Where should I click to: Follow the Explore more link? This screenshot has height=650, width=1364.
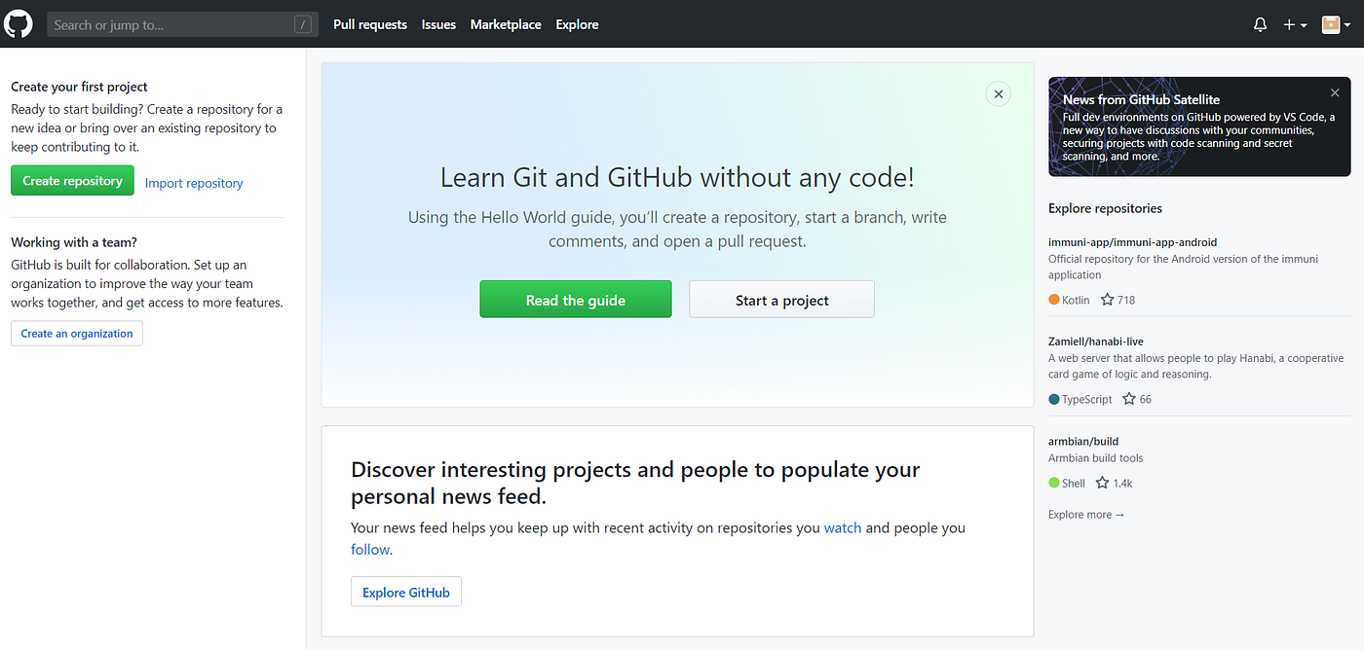tap(1084, 514)
